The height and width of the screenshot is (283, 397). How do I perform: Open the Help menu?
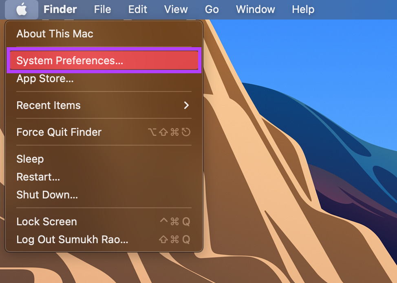click(x=303, y=10)
